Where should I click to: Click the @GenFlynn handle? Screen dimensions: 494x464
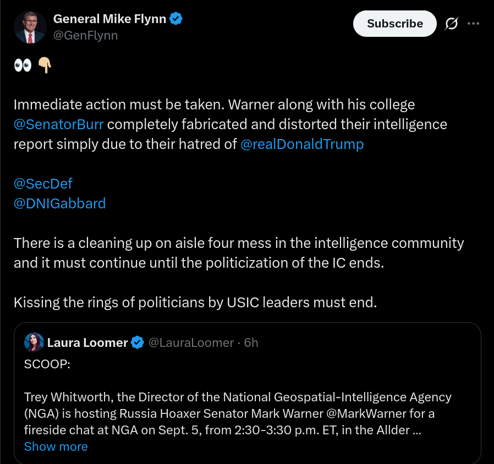(85, 35)
